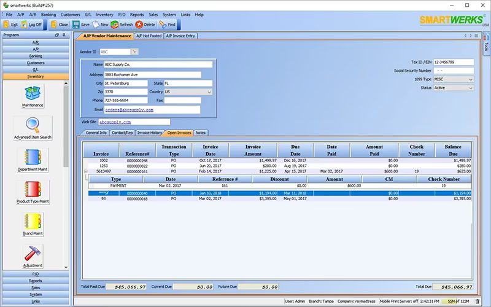The image size is (491, 307).
Task: Click the Programs panel vertical scrollbar
Action: tap(66, 175)
